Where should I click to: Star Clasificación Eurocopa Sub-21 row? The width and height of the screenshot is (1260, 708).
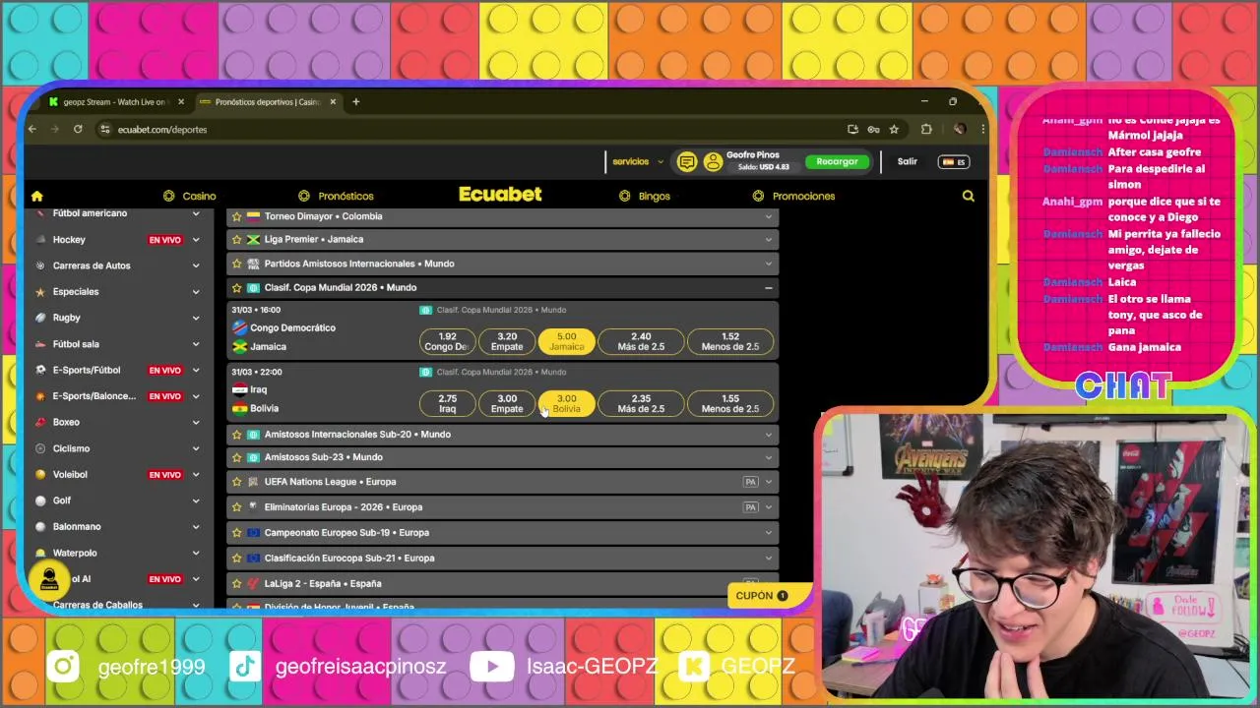point(236,558)
